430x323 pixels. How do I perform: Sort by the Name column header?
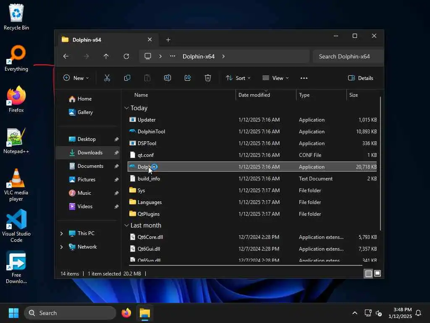point(181,95)
